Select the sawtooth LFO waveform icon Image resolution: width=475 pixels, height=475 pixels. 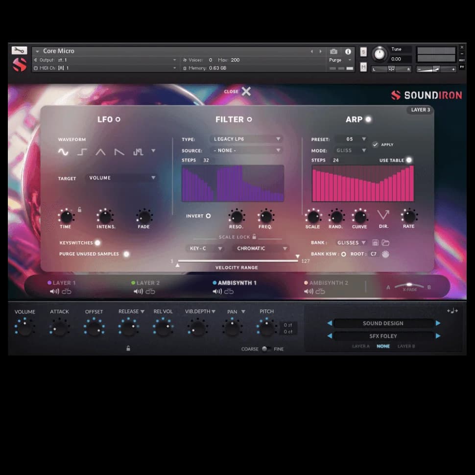coord(119,152)
